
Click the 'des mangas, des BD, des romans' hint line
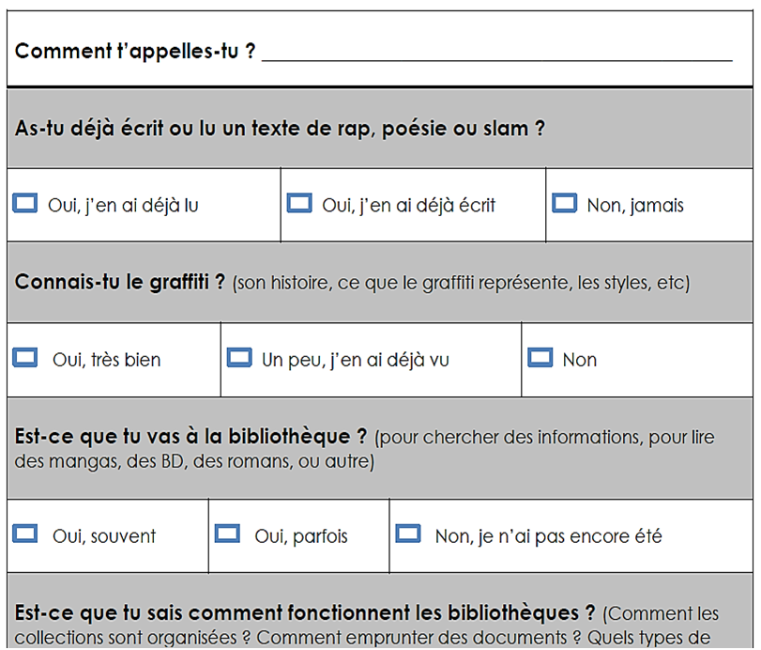coord(188,462)
